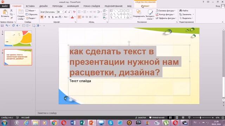Toggle bold Ж formatting
The height and width of the screenshot is (126, 225).
42,17
